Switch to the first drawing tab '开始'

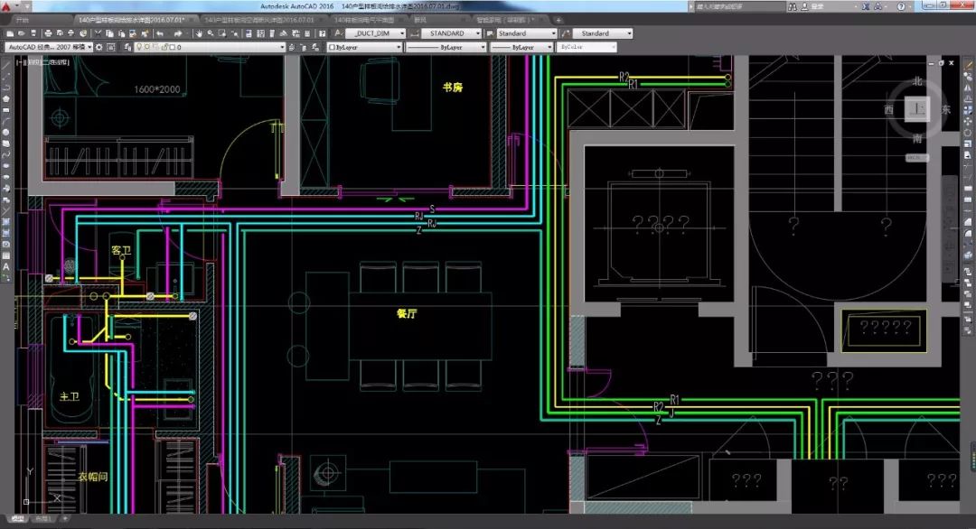(23, 20)
